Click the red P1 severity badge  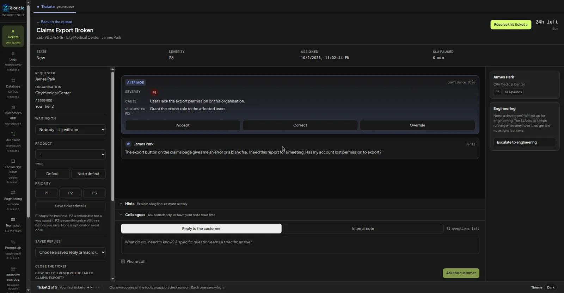154,92
